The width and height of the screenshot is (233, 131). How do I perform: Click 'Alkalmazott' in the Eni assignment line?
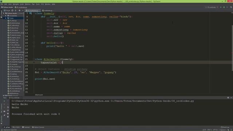[51, 72]
